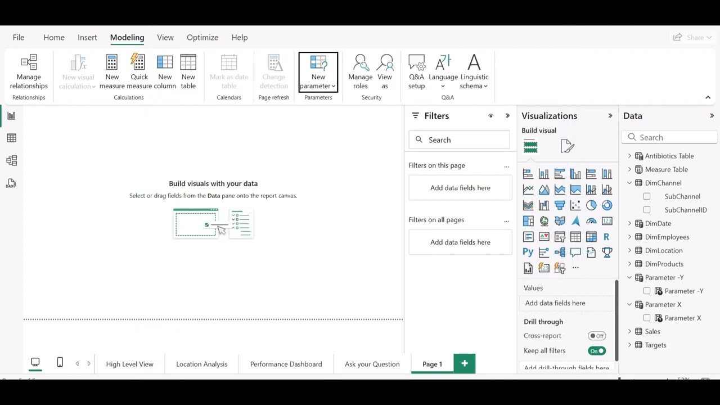Image resolution: width=720 pixels, height=405 pixels.
Task: Create a New table
Action: pos(188,71)
